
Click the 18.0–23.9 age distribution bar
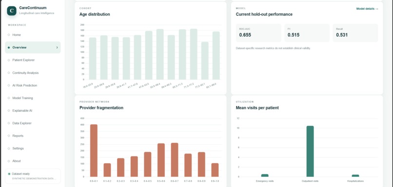click(93, 59)
